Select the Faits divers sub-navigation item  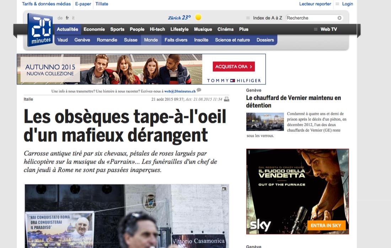[176, 40]
